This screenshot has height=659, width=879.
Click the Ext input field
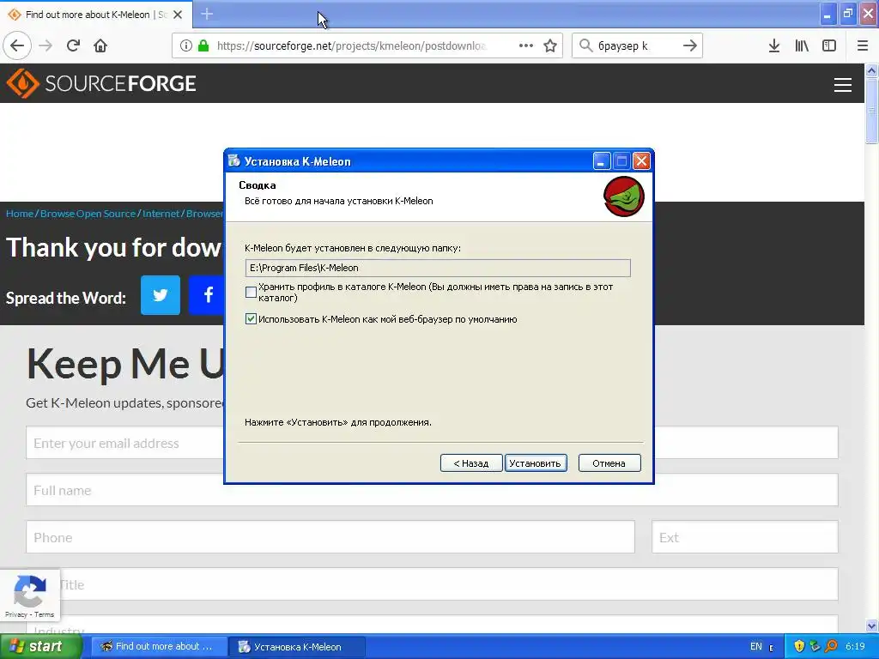pos(745,537)
